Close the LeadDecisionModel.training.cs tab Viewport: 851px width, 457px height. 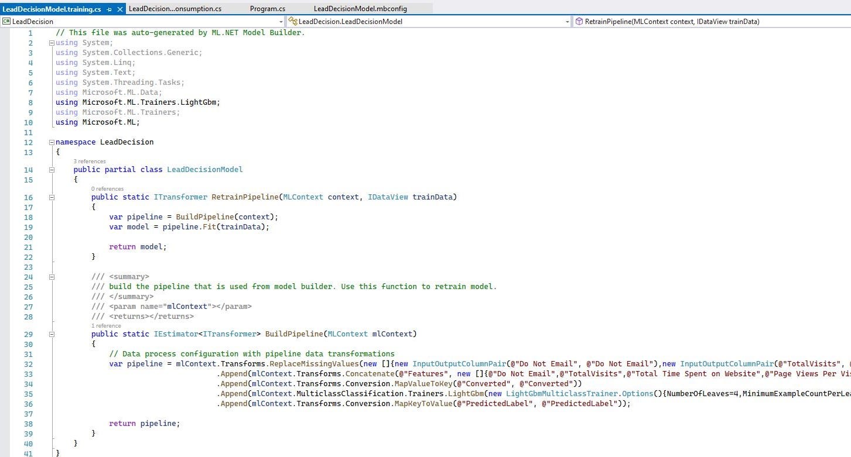tap(120, 9)
